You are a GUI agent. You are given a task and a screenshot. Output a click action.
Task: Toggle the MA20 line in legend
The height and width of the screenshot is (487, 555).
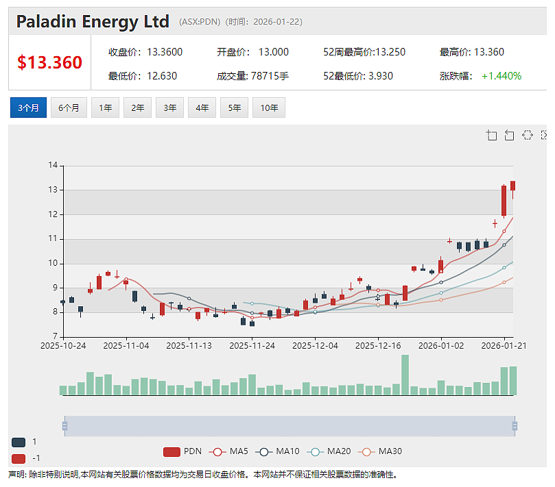coord(329,451)
